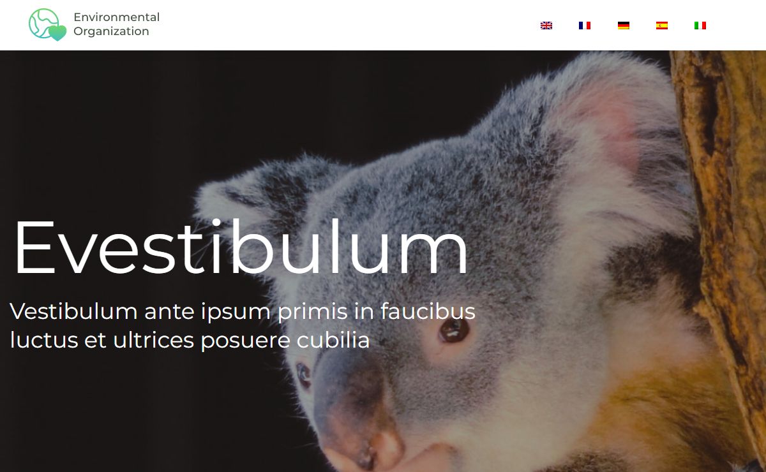The width and height of the screenshot is (766, 472).
Task: Click the word Organization in the header
Action: (111, 31)
